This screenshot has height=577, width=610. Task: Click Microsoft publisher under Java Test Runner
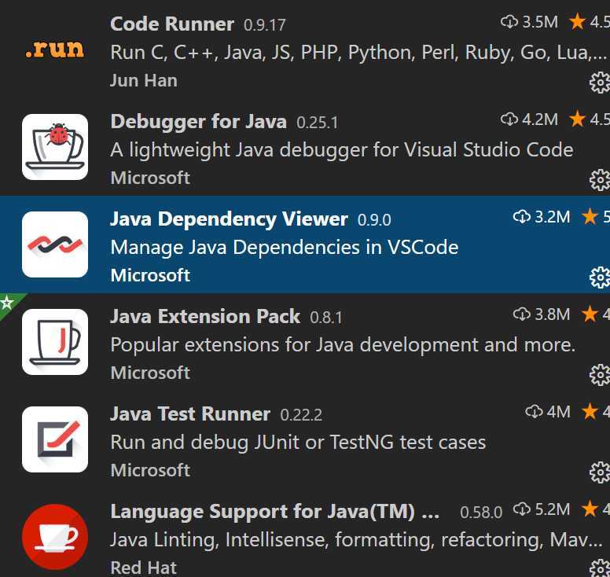click(150, 471)
